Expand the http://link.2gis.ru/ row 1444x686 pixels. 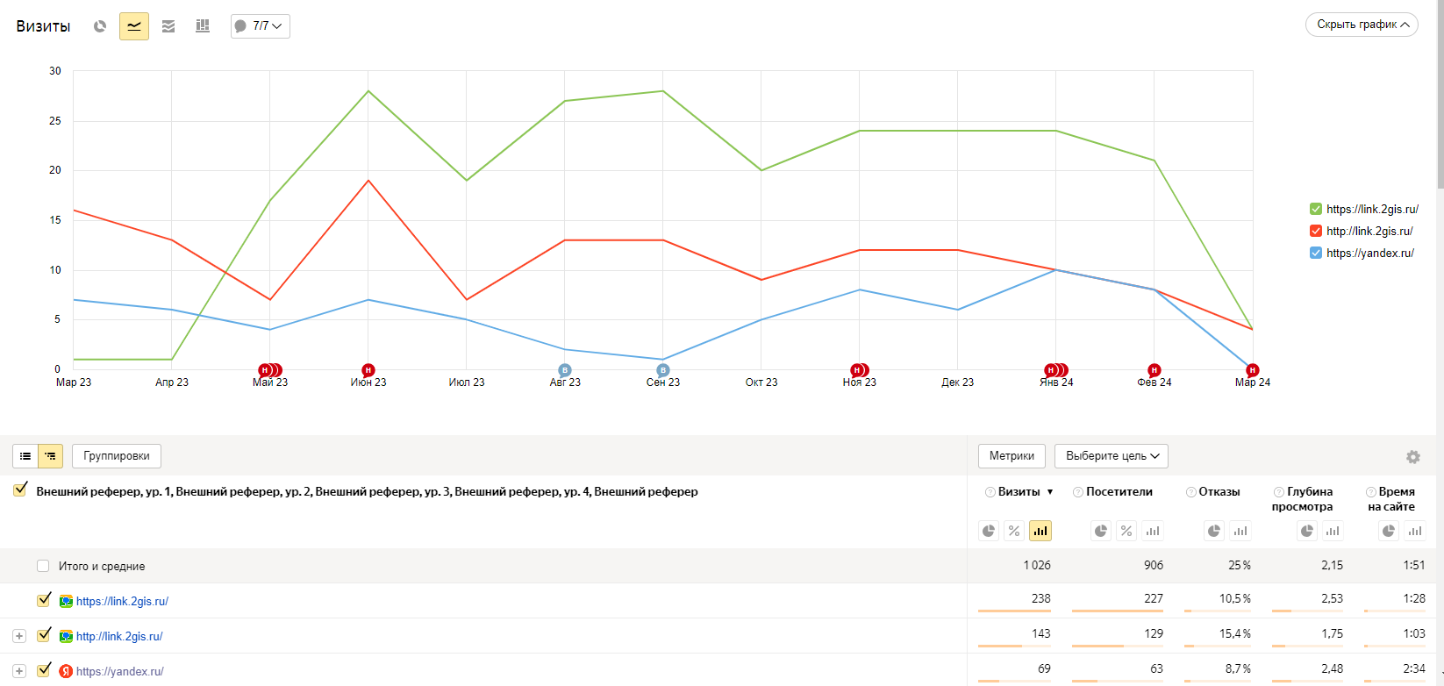[x=19, y=636]
